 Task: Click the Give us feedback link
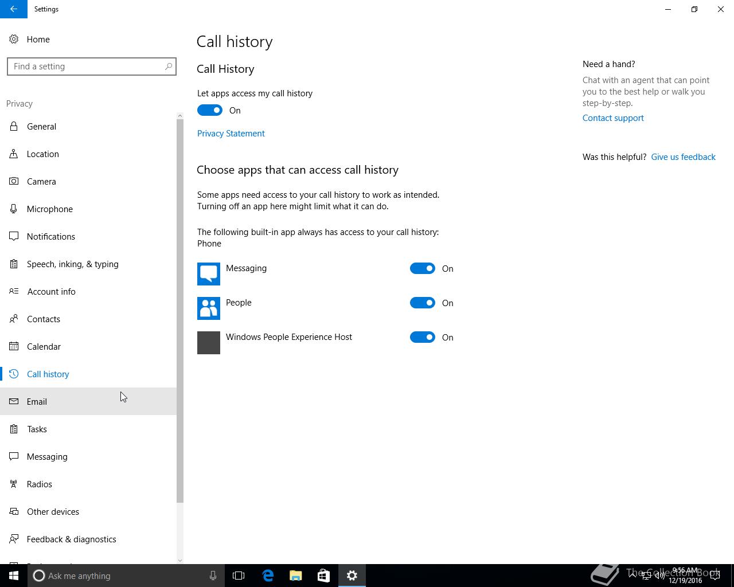click(x=683, y=156)
